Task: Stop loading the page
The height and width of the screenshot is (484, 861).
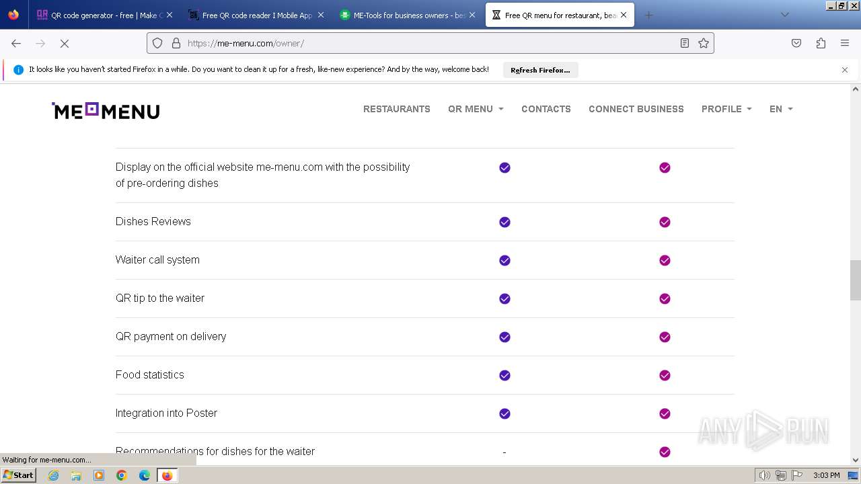Action: pos(65,43)
